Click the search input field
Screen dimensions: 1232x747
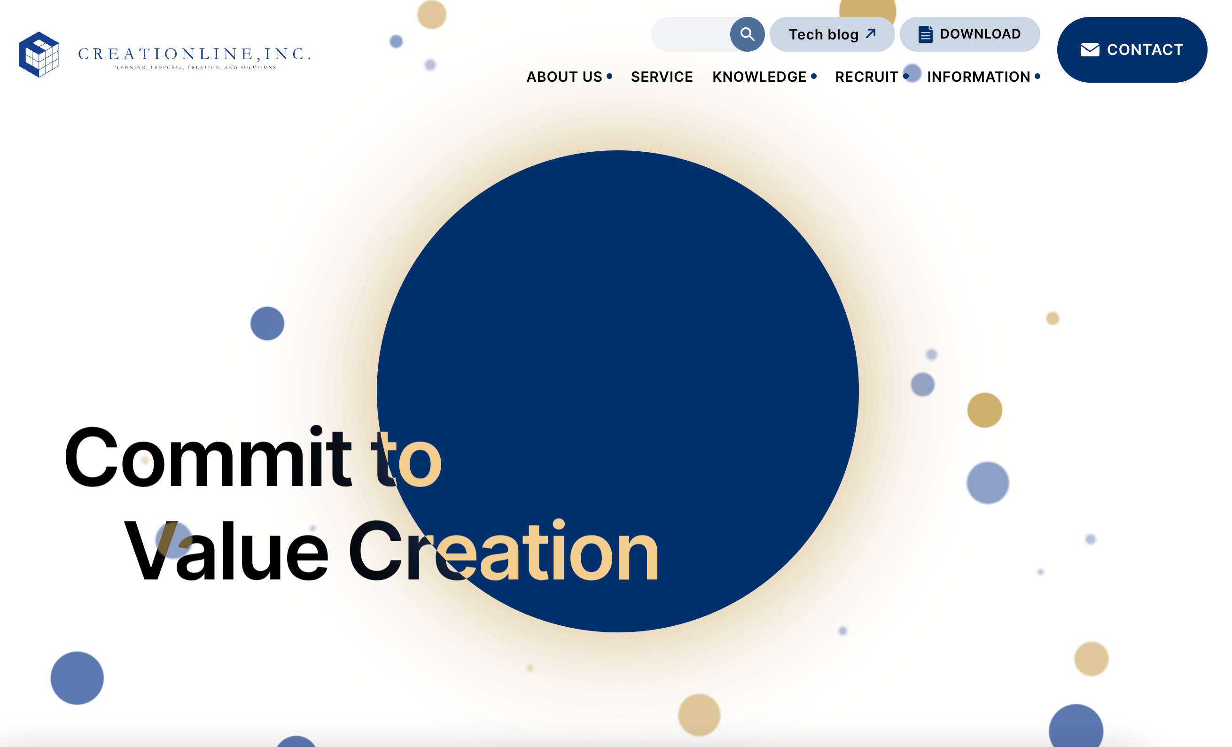[x=695, y=33]
